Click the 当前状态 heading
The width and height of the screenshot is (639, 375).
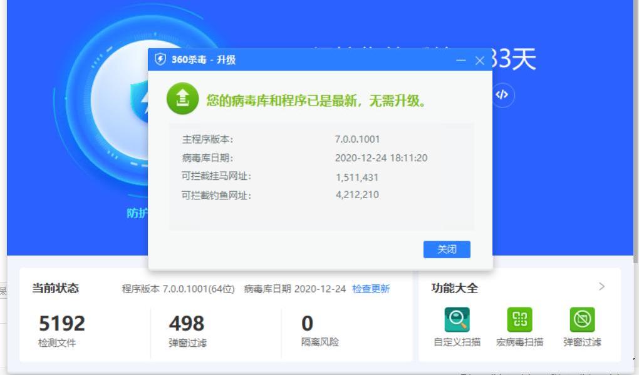[55, 288]
